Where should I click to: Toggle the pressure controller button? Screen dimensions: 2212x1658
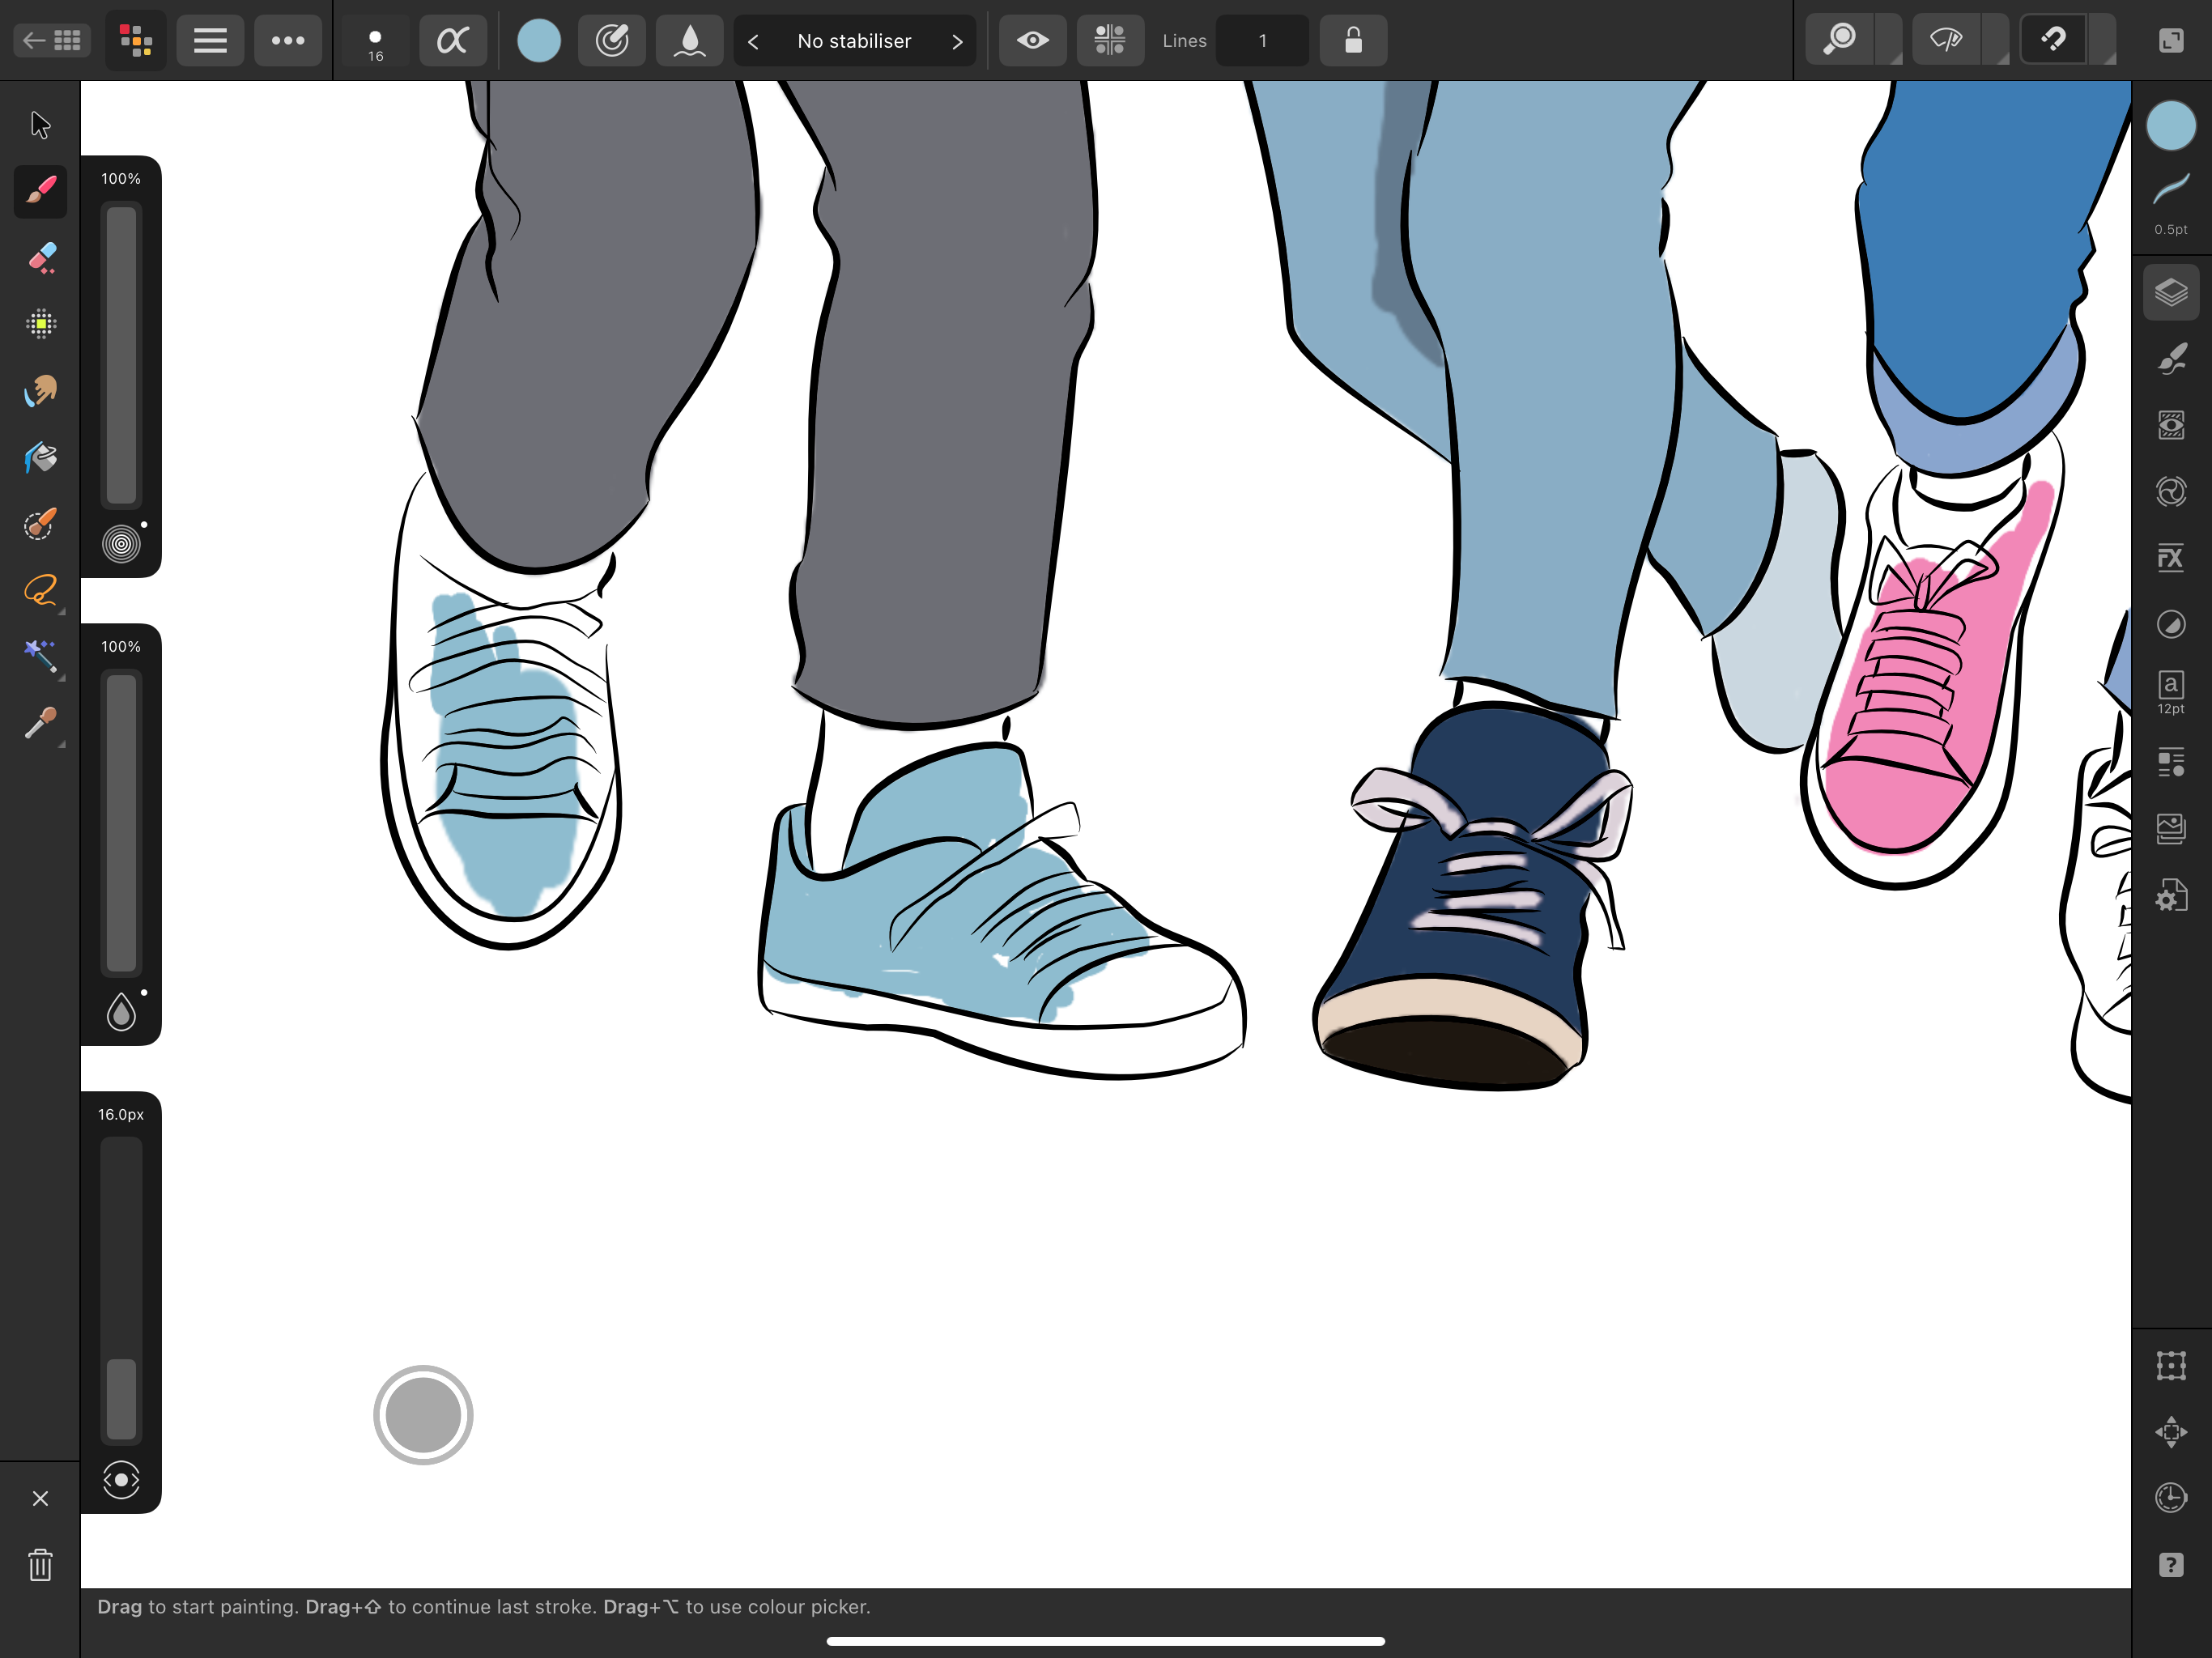(x=612, y=41)
